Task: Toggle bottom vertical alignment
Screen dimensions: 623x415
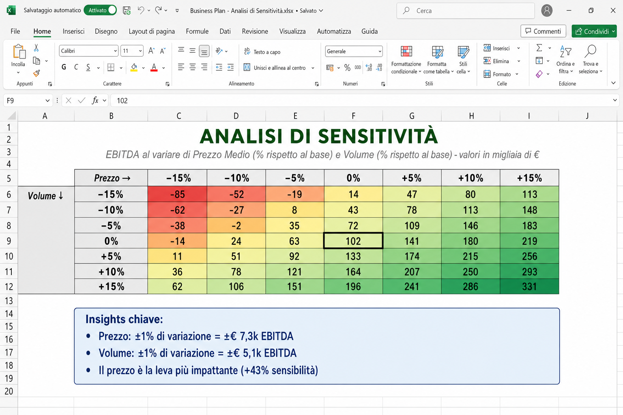Action: click(x=204, y=51)
